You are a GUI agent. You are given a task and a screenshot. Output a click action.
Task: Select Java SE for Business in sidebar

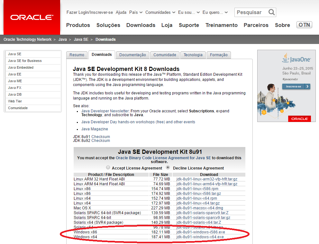(32, 61)
